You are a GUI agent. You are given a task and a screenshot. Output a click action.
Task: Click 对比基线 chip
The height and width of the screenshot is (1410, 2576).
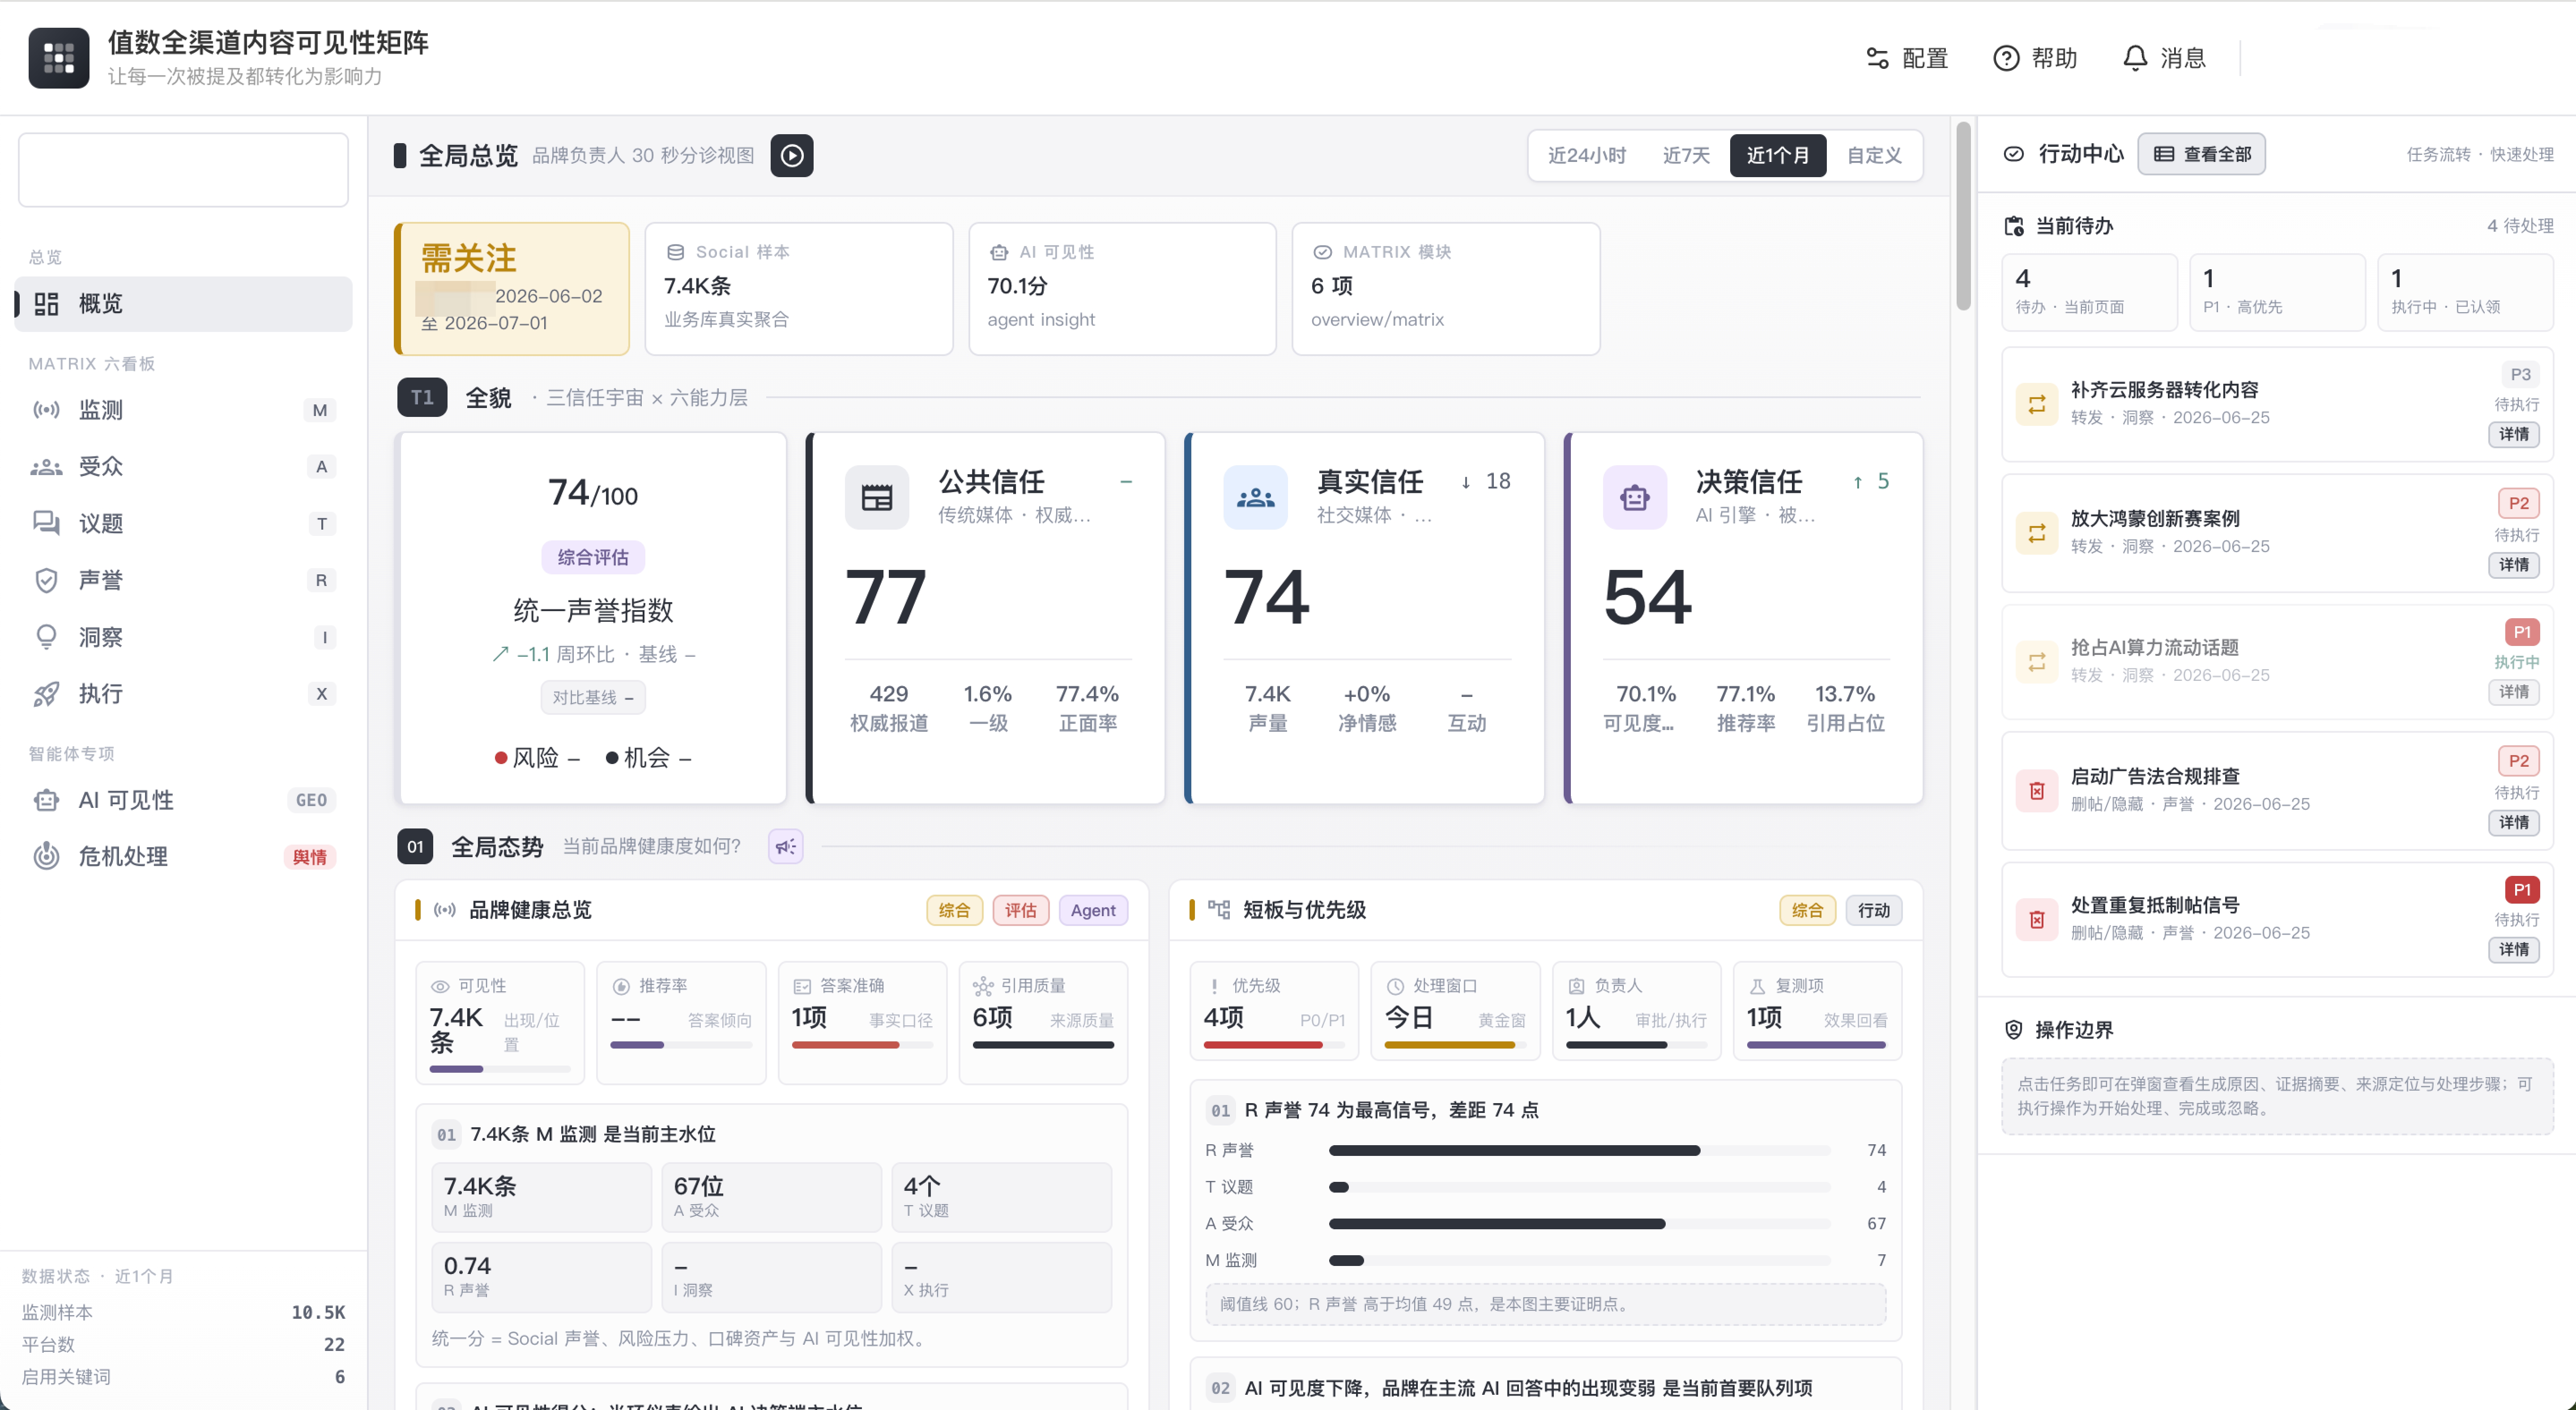pyautogui.click(x=593, y=697)
